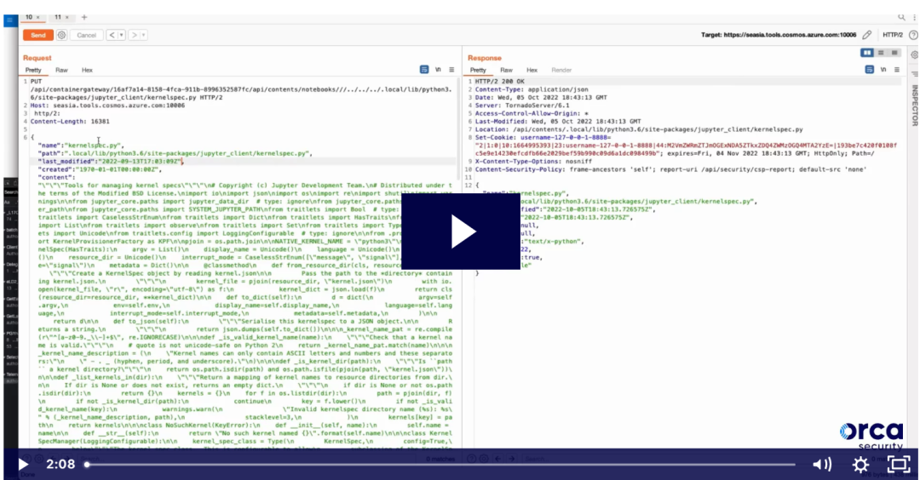This screenshot has height=480, width=920.
Task: Open the blue Burp menu icon top left
Action: (9, 20)
